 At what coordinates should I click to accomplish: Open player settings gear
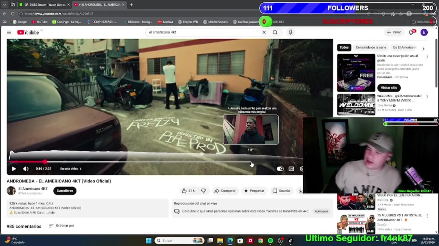[x=301, y=169]
